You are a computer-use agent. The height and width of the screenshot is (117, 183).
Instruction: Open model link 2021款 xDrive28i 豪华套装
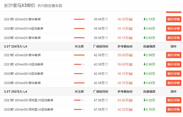coord(22,55)
